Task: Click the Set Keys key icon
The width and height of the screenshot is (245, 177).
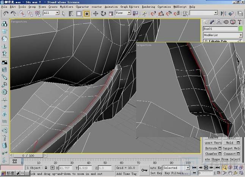Action: coord(144,170)
